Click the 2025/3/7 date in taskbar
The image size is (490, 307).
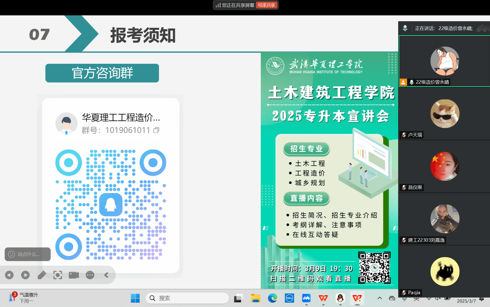[x=466, y=301]
